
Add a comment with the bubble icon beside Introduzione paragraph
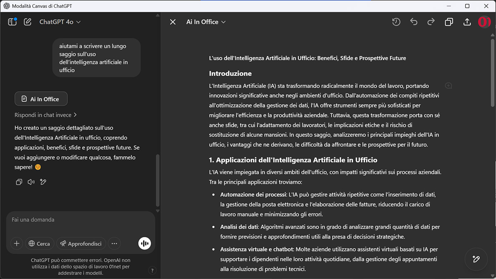(448, 86)
